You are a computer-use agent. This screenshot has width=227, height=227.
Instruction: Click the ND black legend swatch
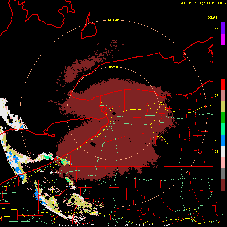(x=223, y=196)
